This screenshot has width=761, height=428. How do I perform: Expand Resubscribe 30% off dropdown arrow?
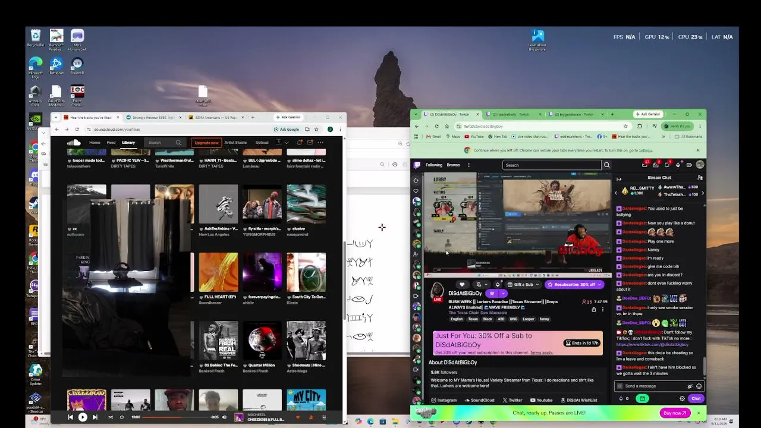click(600, 285)
